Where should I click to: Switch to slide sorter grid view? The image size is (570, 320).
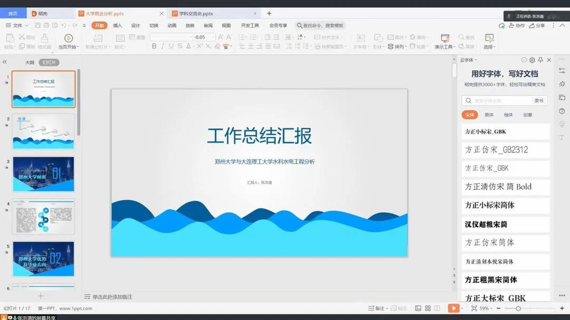(x=427, y=308)
